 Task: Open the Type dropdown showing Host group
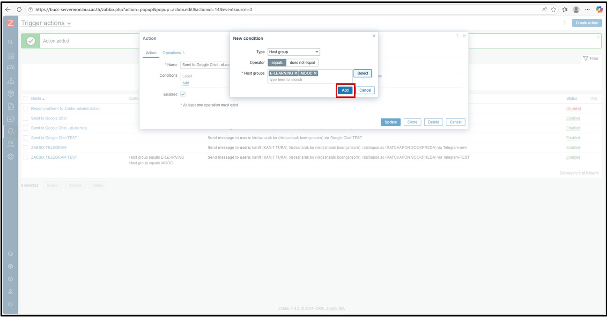(294, 52)
